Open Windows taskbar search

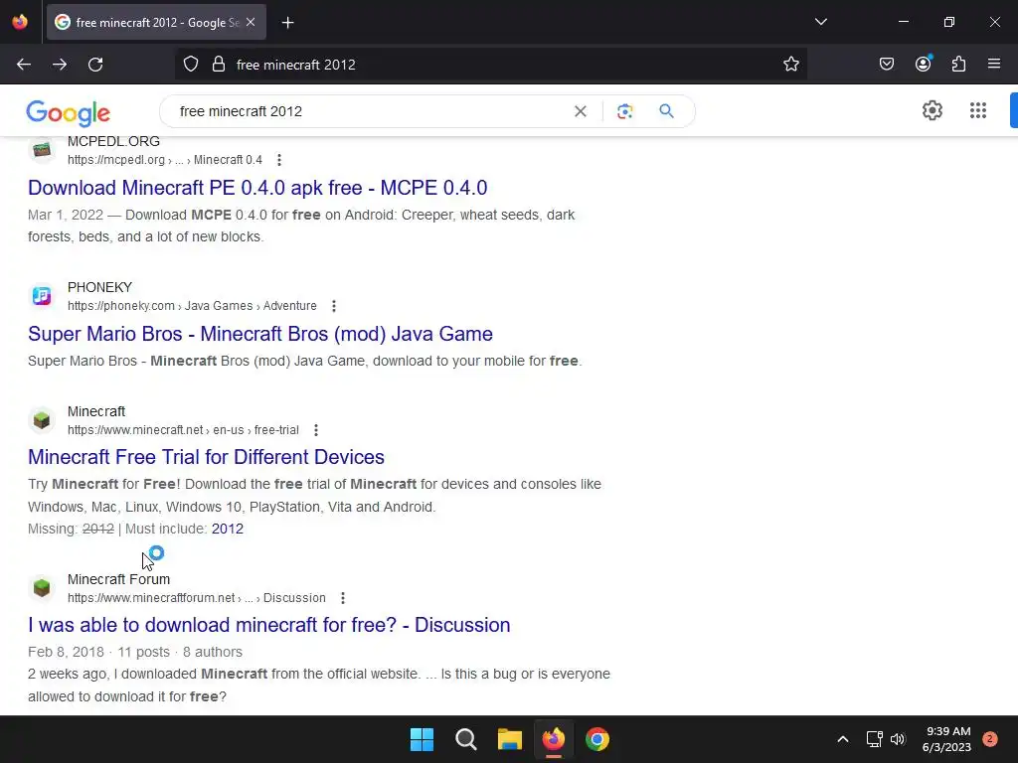(x=466, y=739)
